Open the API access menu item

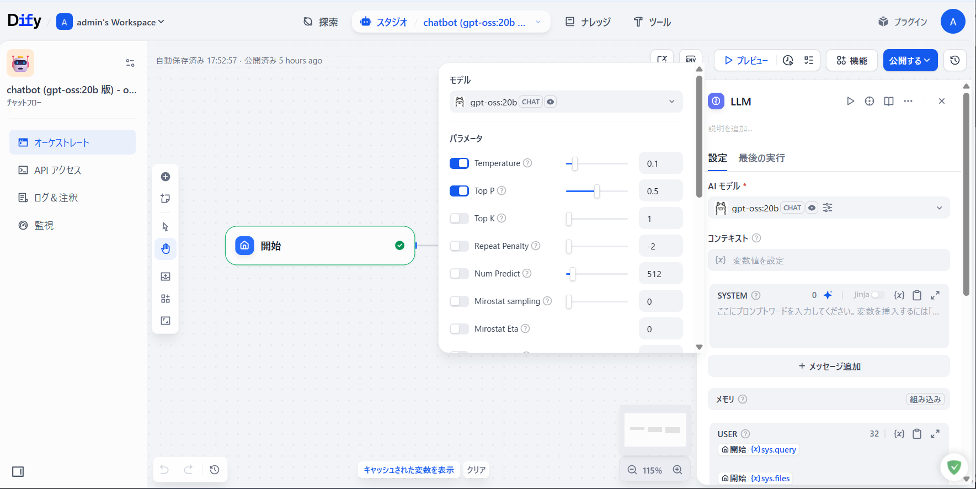72,170
